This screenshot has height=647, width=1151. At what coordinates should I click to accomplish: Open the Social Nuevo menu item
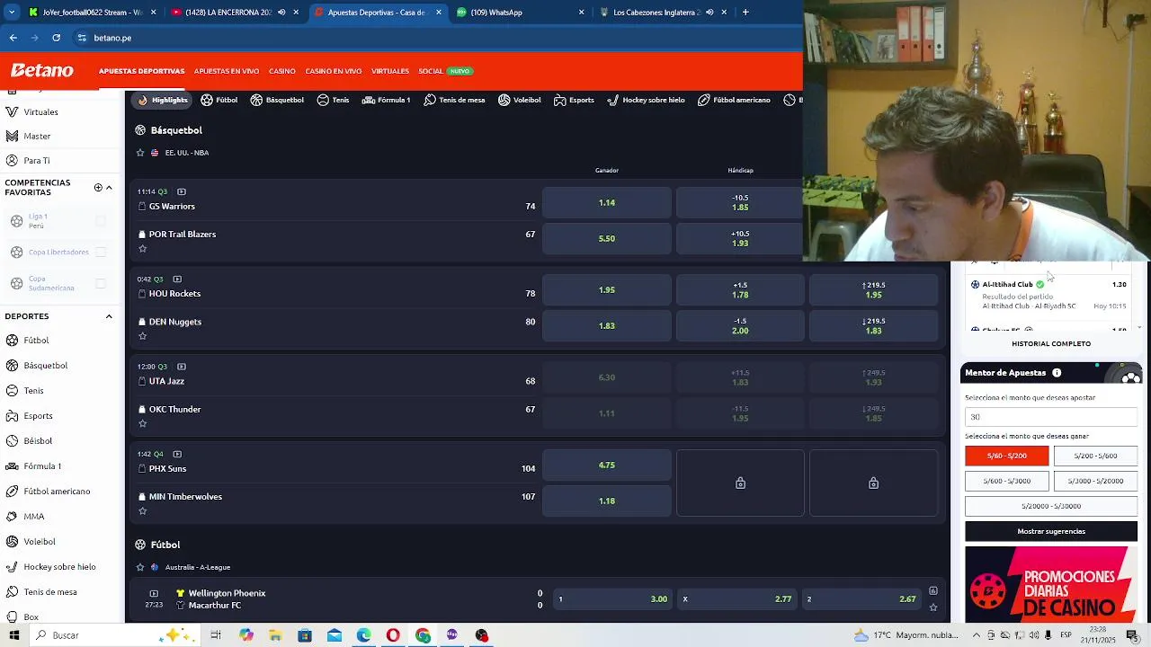pos(445,71)
